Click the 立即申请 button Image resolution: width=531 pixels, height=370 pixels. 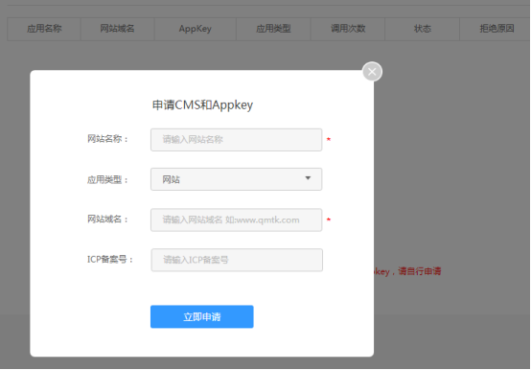point(202,317)
